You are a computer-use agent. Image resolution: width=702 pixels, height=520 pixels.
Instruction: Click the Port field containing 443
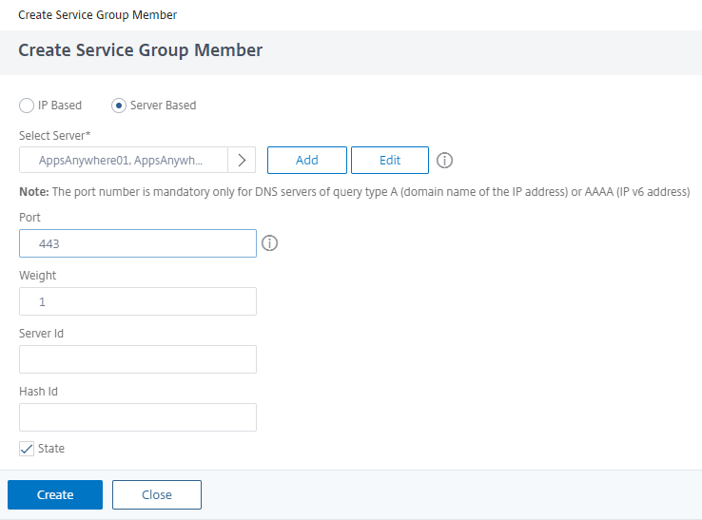[138, 243]
